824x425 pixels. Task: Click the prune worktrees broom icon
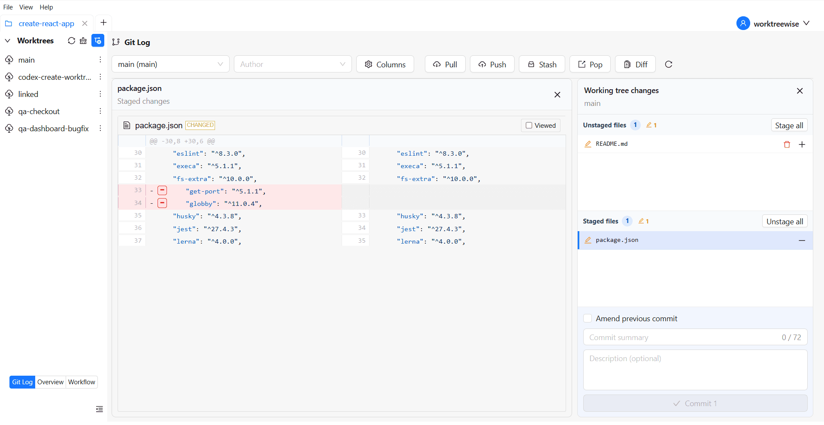pyautogui.click(x=83, y=41)
